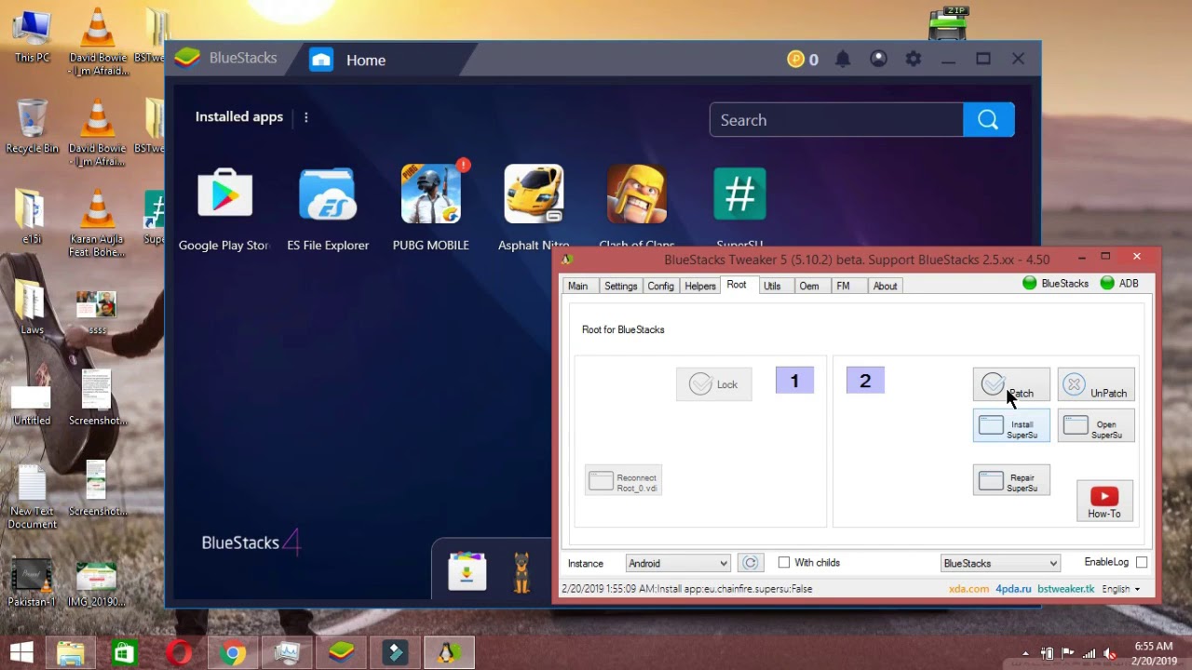Image resolution: width=1192 pixels, height=670 pixels.
Task: Open File Explorer from taskbar
Action: pyautogui.click(x=71, y=652)
